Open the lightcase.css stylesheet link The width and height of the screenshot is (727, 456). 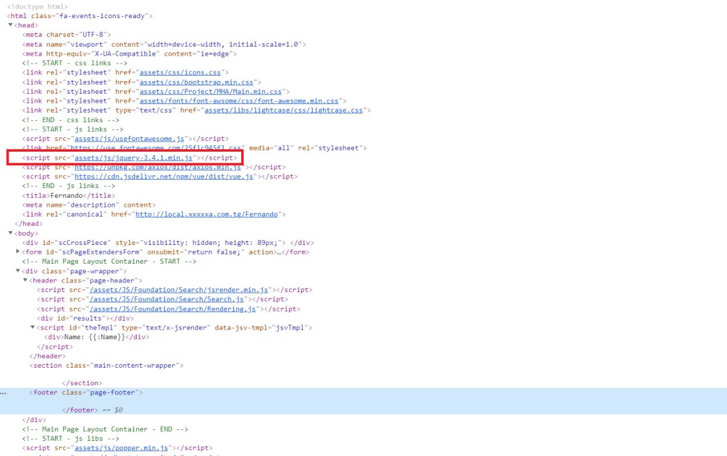(284, 110)
